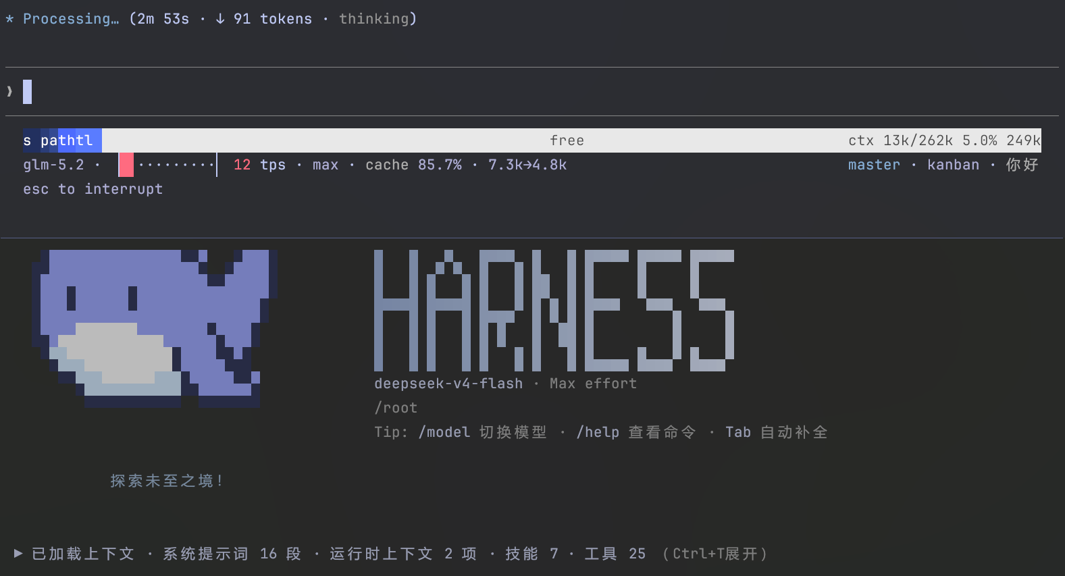Click the spinning asterisk beside Processing

click(9, 19)
